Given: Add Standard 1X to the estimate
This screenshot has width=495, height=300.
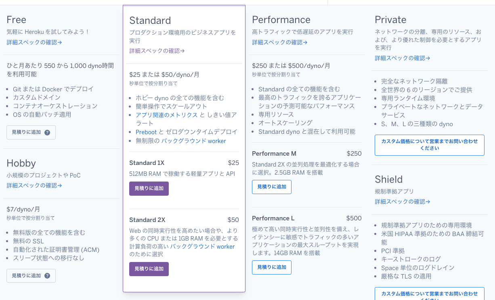Looking at the screenshot, I should click(149, 189).
